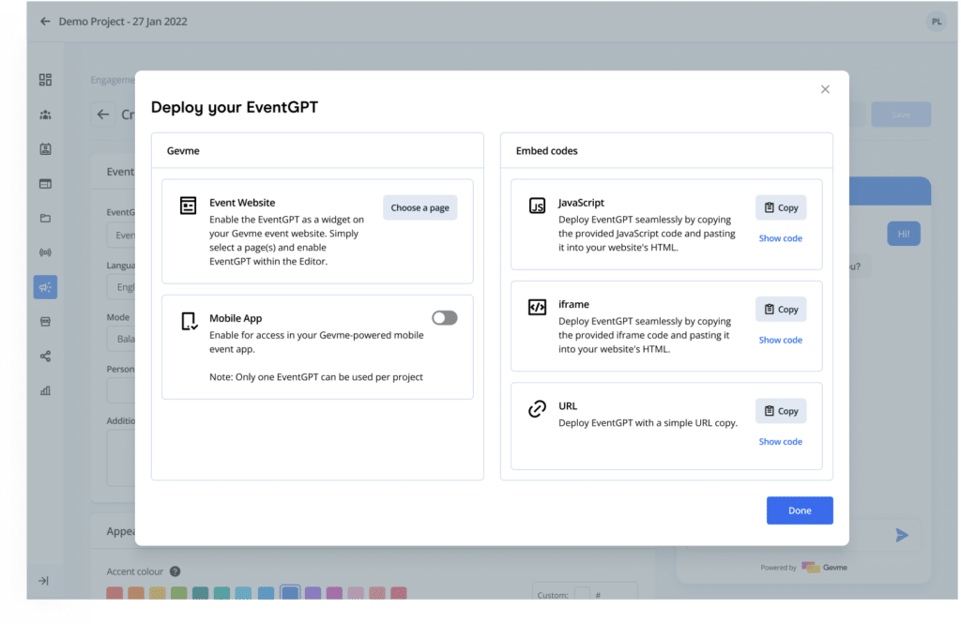Open the folder sidebar icon
Viewport: 961px width, 624px height.
45,219
